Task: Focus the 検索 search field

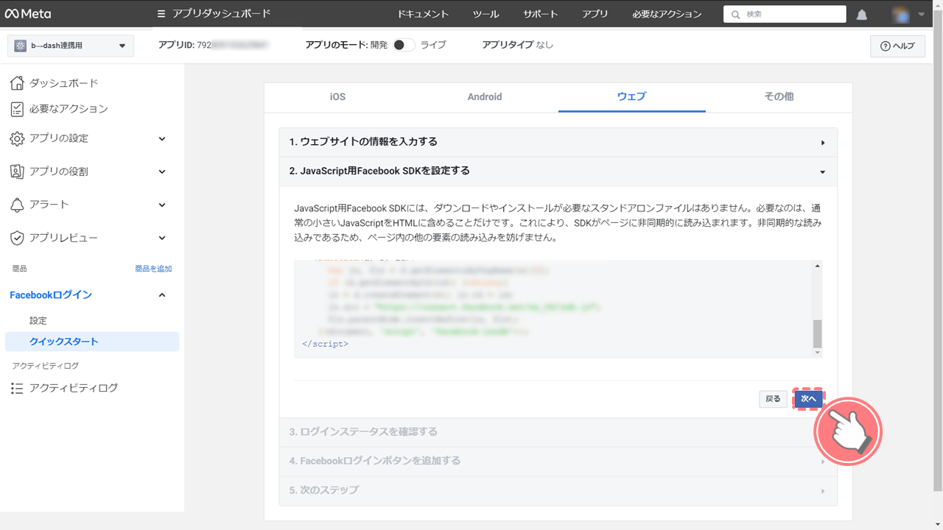Action: [x=785, y=14]
